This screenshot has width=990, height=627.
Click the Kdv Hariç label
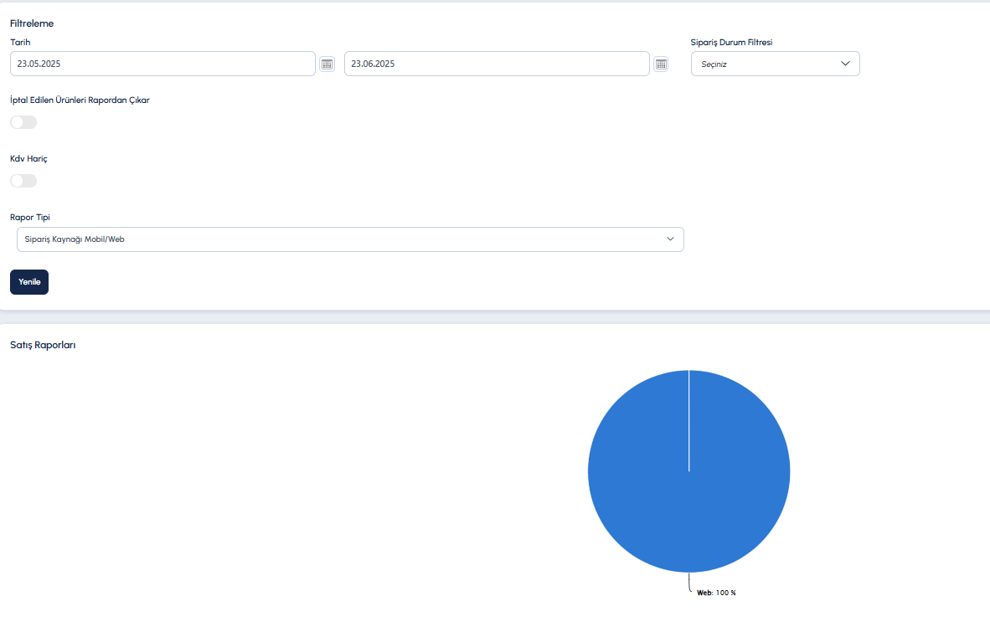pos(28,158)
